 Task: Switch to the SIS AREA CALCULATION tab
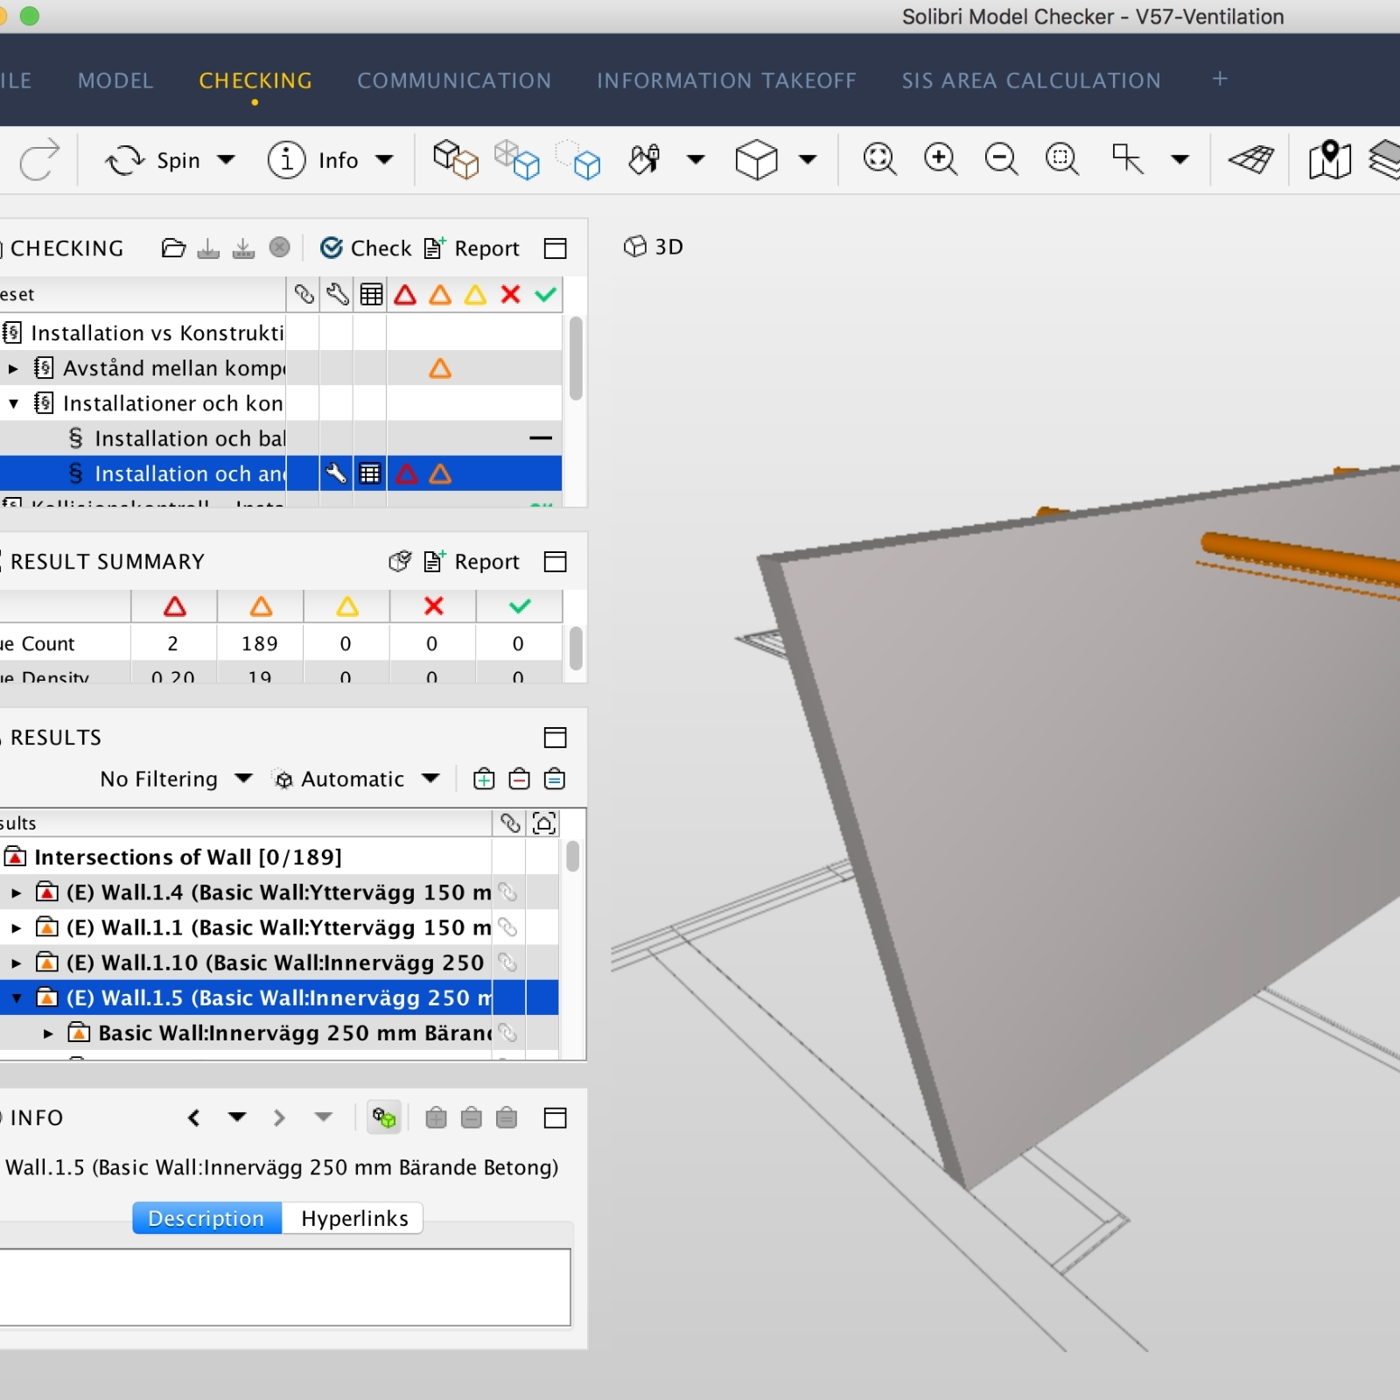1032,80
